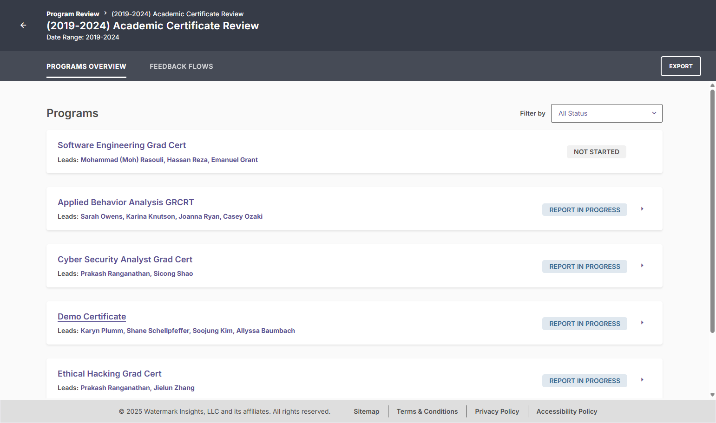Switch to the Programs Overview tab
This screenshot has height=423, width=716.
(86, 66)
